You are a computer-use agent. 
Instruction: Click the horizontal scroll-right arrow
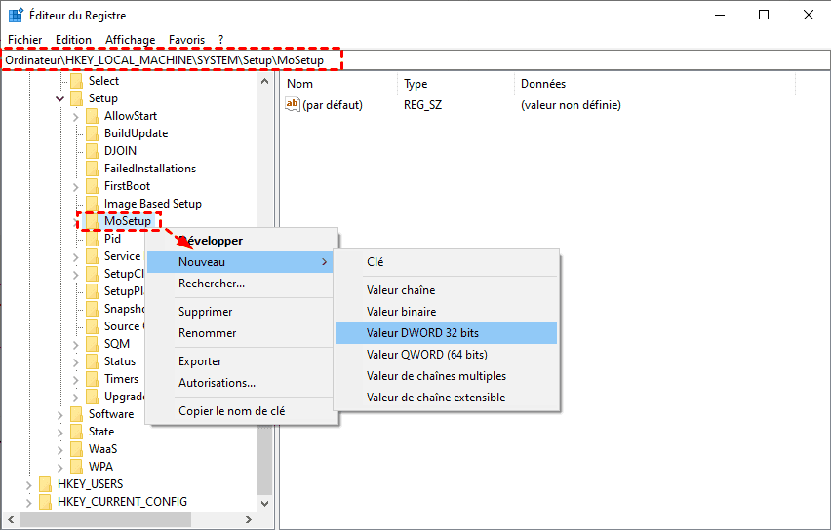tap(249, 520)
